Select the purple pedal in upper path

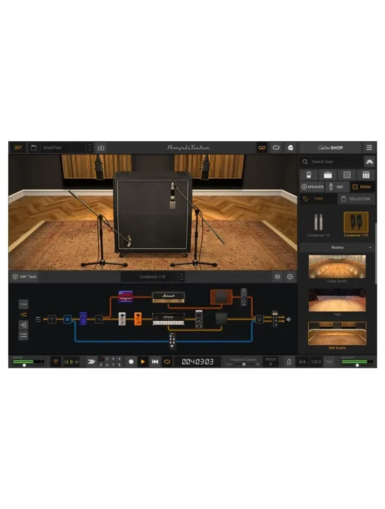click(x=125, y=296)
